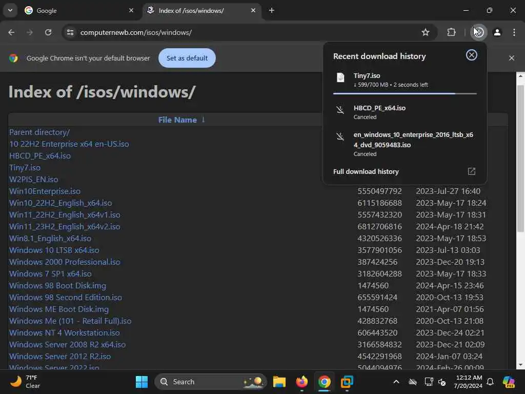Open Copilot preview icon in taskbar
This screenshot has height=394, width=525.
point(509,382)
